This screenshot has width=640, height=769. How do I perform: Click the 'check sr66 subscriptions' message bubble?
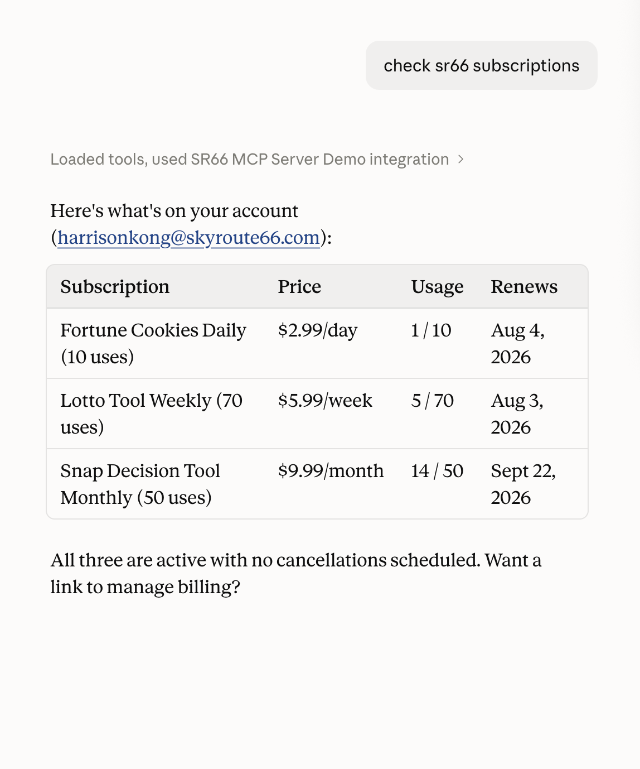[482, 65]
